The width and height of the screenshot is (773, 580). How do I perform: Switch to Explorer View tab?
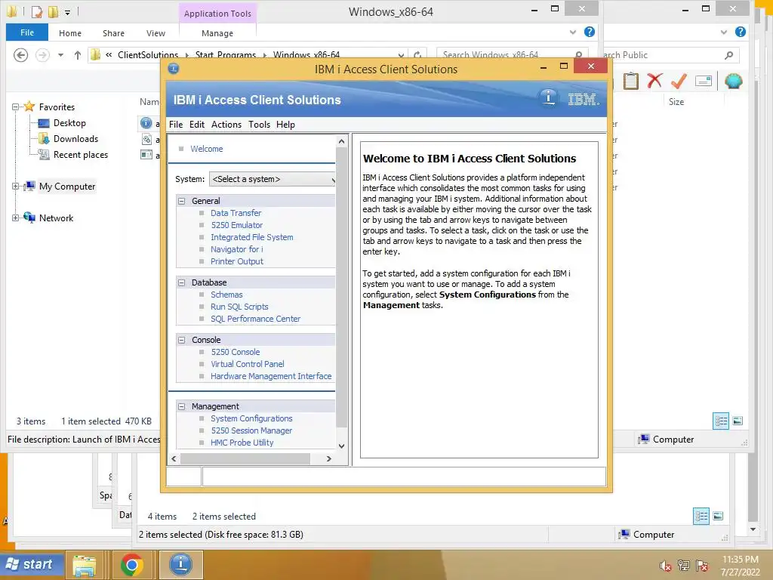[x=156, y=33]
